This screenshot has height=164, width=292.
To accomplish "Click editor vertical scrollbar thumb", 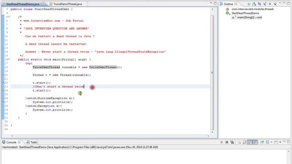I will (x=212, y=72).
